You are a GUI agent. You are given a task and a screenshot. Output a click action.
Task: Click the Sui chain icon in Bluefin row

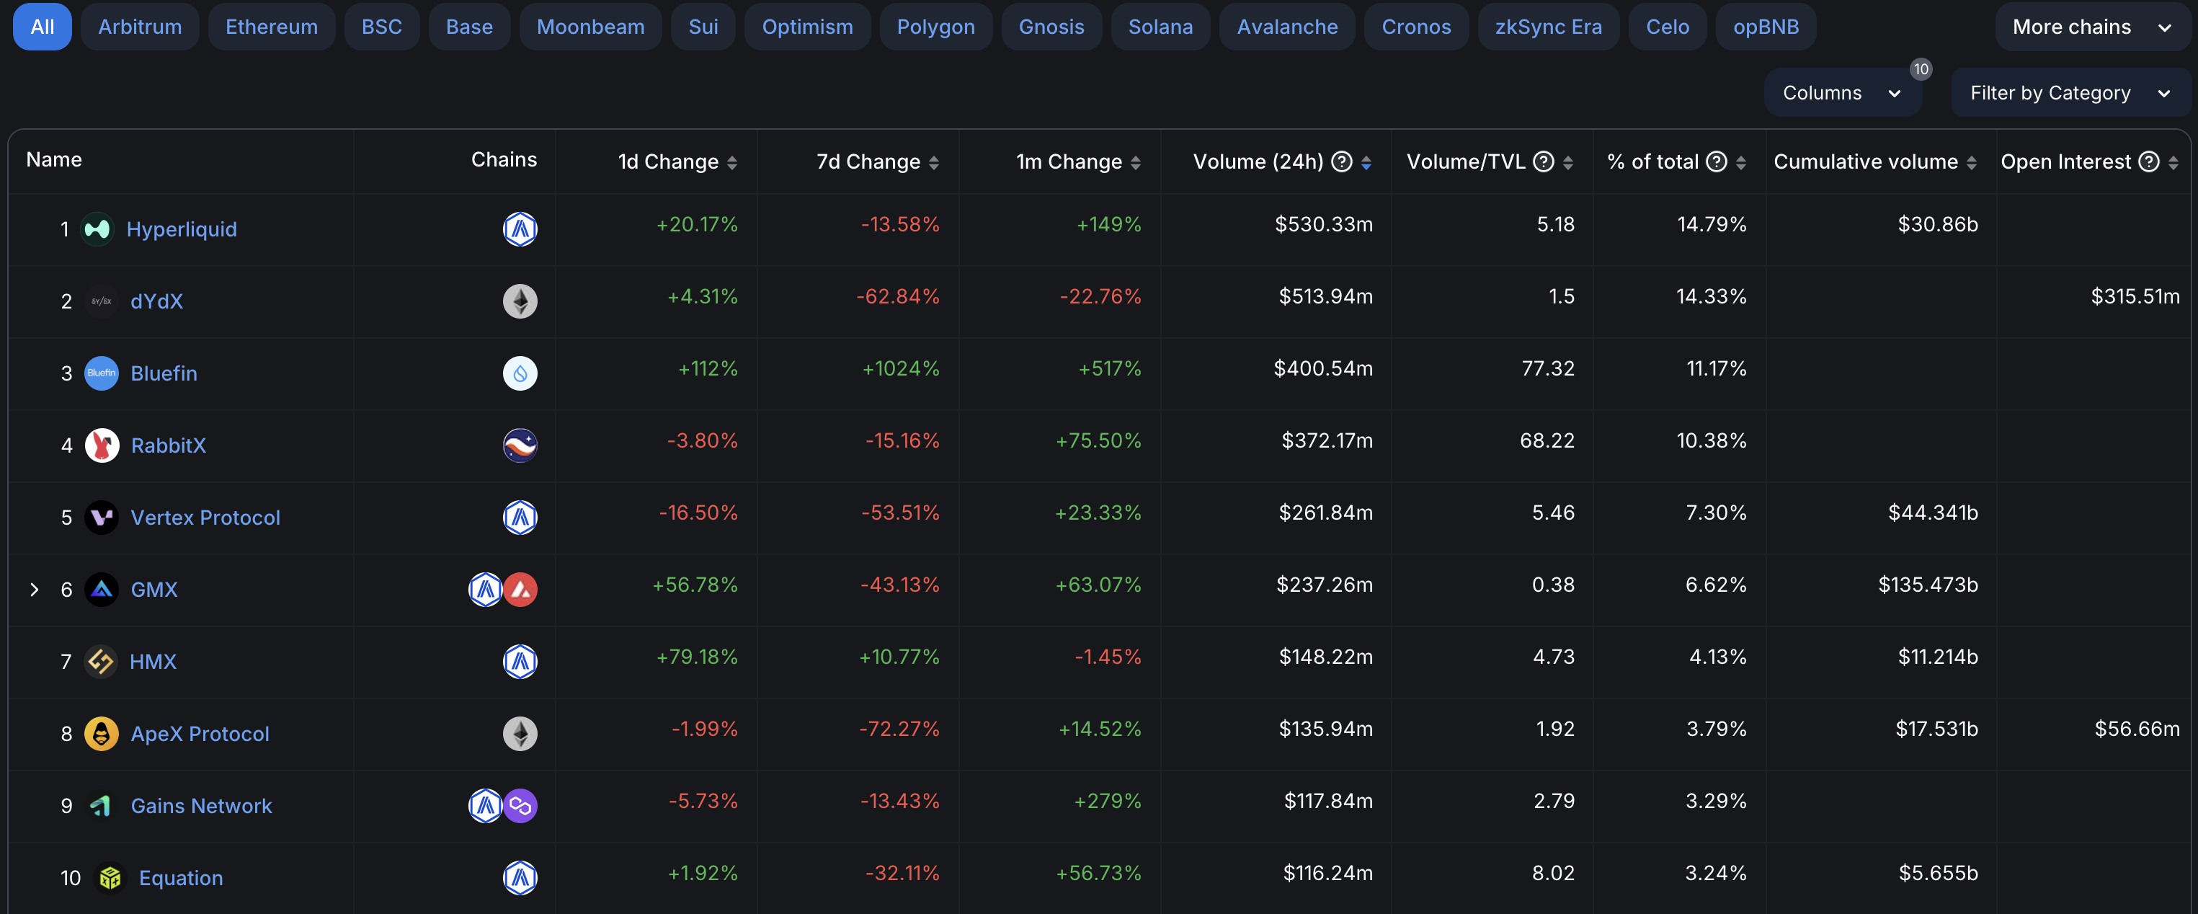tap(520, 373)
